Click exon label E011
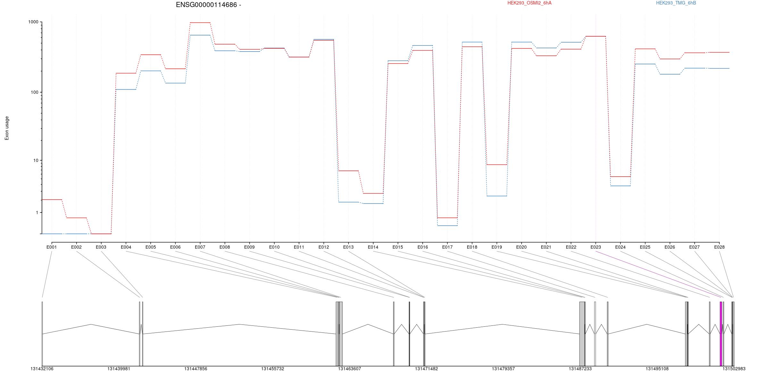 tap(299, 247)
